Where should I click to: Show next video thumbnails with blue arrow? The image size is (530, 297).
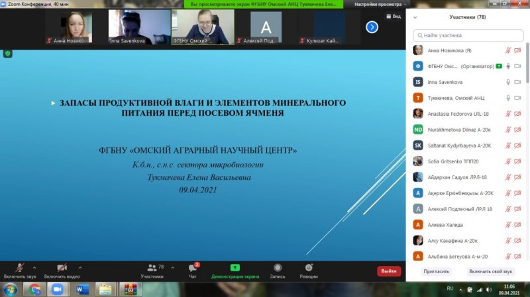[372, 27]
